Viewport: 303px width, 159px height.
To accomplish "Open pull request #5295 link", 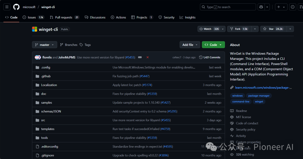I will pos(172,112).
